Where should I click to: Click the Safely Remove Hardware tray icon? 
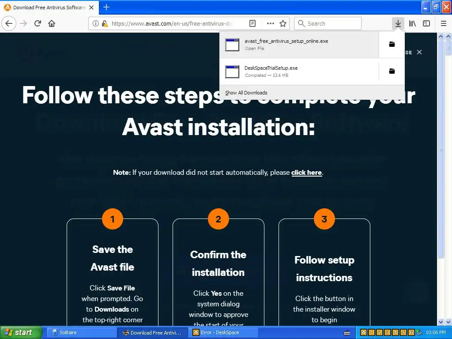click(419, 332)
